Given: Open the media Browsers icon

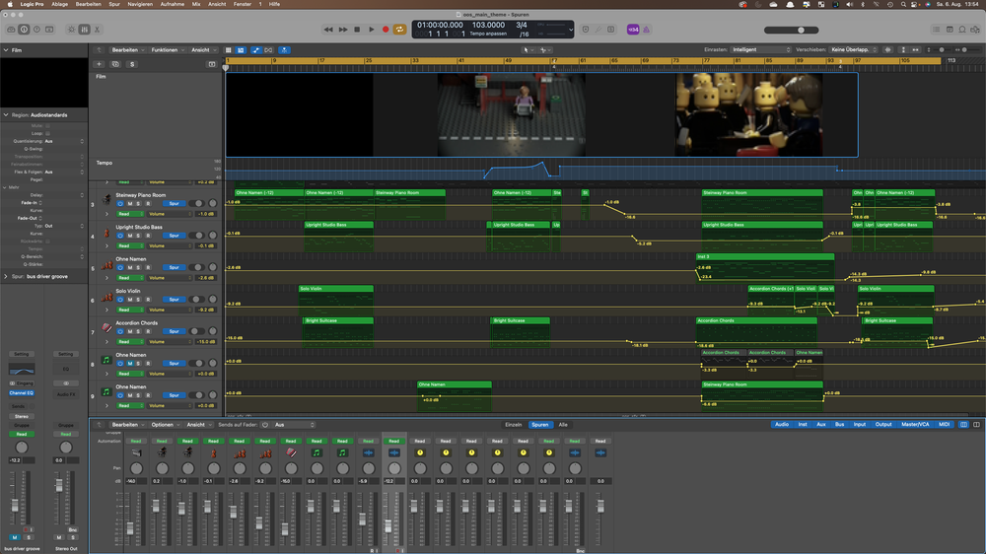Looking at the screenshot, I should pos(975,30).
